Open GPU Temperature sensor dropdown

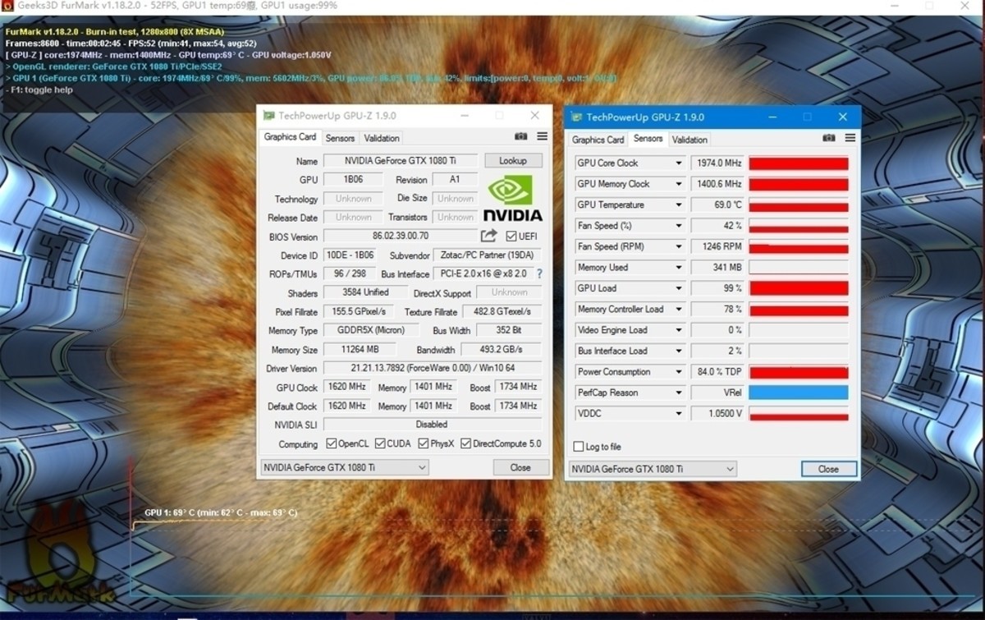coord(678,205)
